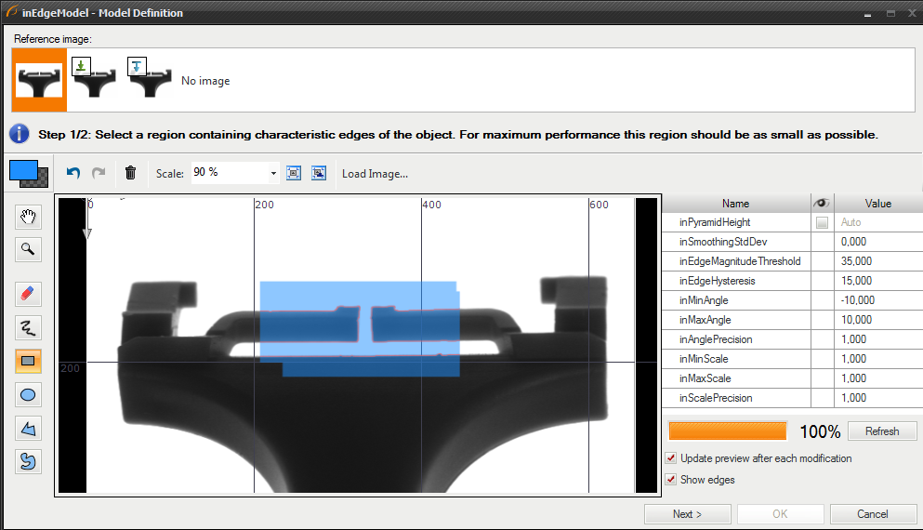Select the freehand squiggle drawing tool
This screenshot has width=923, height=530.
coord(29,327)
